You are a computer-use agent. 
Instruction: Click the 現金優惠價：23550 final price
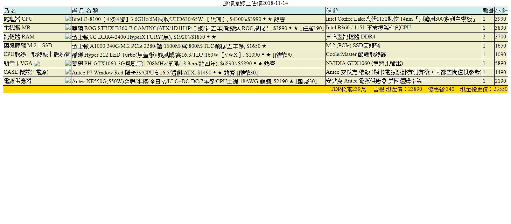(x=484, y=89)
